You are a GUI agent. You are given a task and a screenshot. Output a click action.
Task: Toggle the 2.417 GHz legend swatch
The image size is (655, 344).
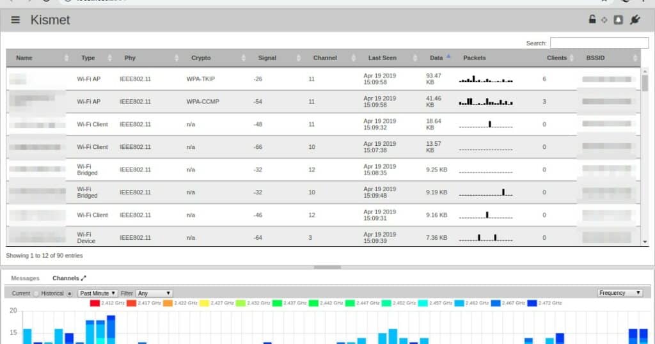131,303
